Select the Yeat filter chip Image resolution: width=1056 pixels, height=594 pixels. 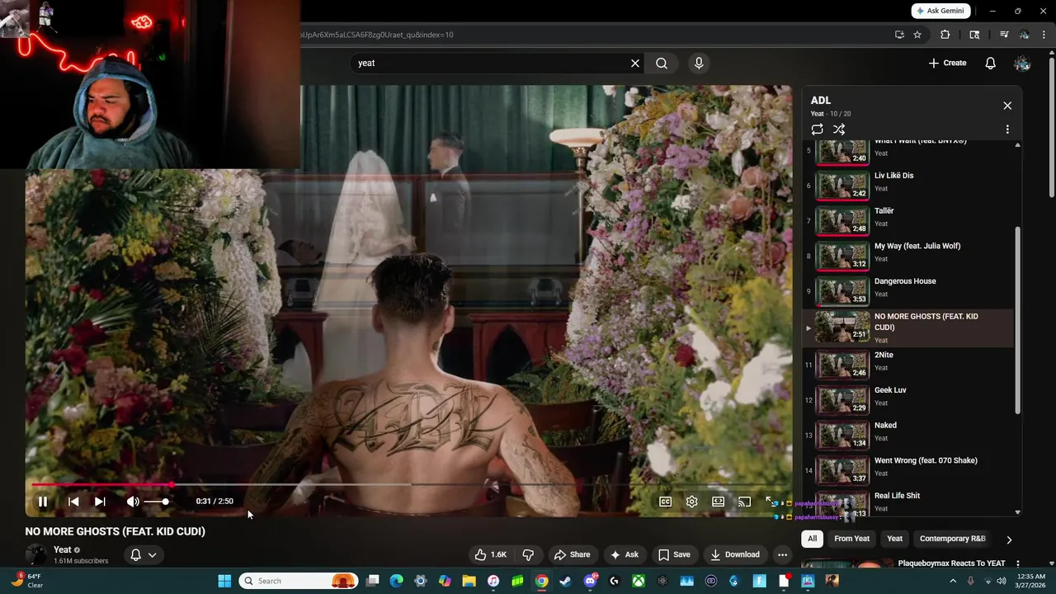coord(894,539)
